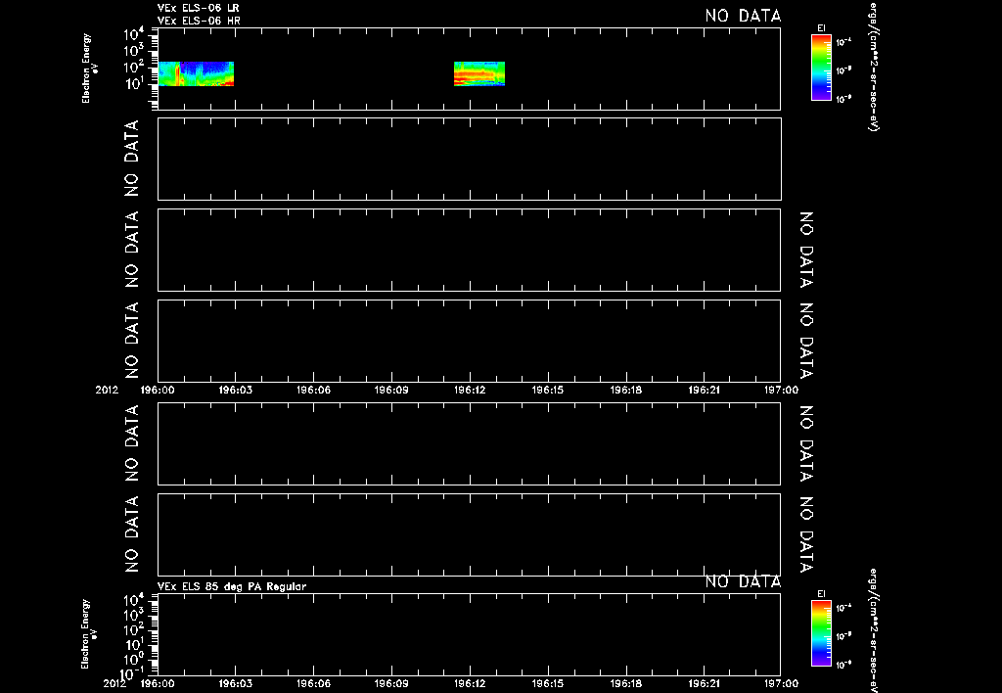Screen dimensions: 1002x693
Task: Click 'Electron Energy eV' axis label of bottom panel
Action: [89, 633]
